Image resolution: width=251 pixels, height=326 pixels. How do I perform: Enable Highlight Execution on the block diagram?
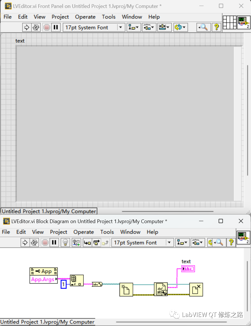(x=65, y=242)
